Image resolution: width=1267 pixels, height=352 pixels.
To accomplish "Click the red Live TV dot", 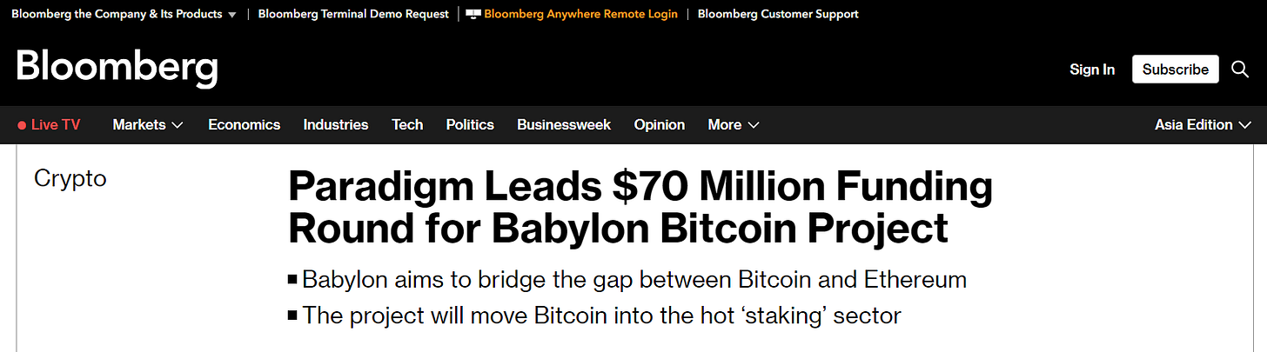I will click(x=22, y=125).
